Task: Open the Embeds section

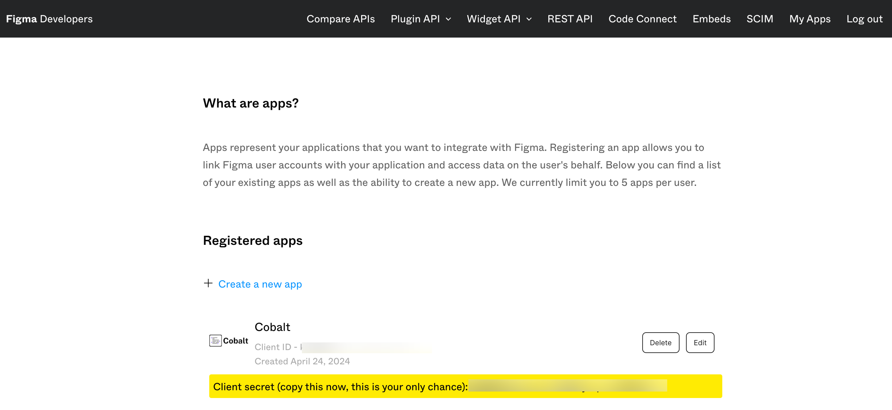Action: click(712, 19)
